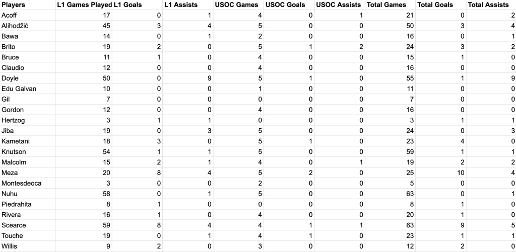Select the L1 Games Played header cell

click(84, 5)
